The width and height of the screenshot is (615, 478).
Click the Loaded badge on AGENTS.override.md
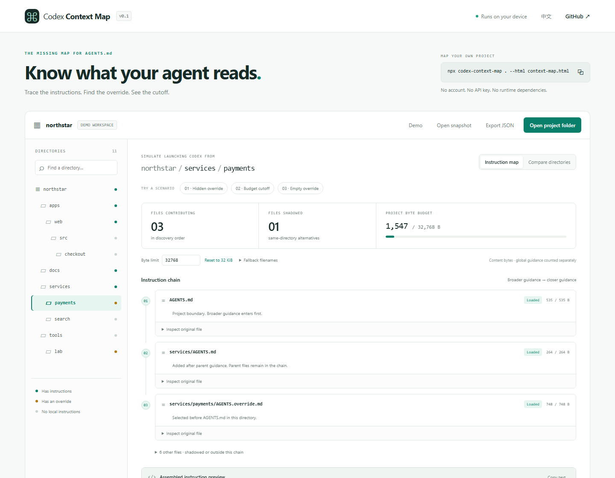pyautogui.click(x=533, y=404)
